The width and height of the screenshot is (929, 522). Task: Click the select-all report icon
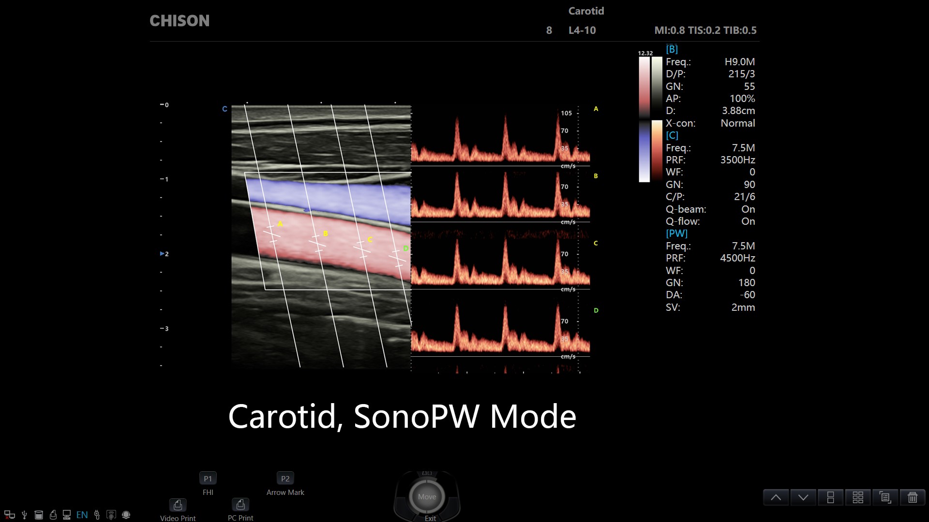coord(885,497)
